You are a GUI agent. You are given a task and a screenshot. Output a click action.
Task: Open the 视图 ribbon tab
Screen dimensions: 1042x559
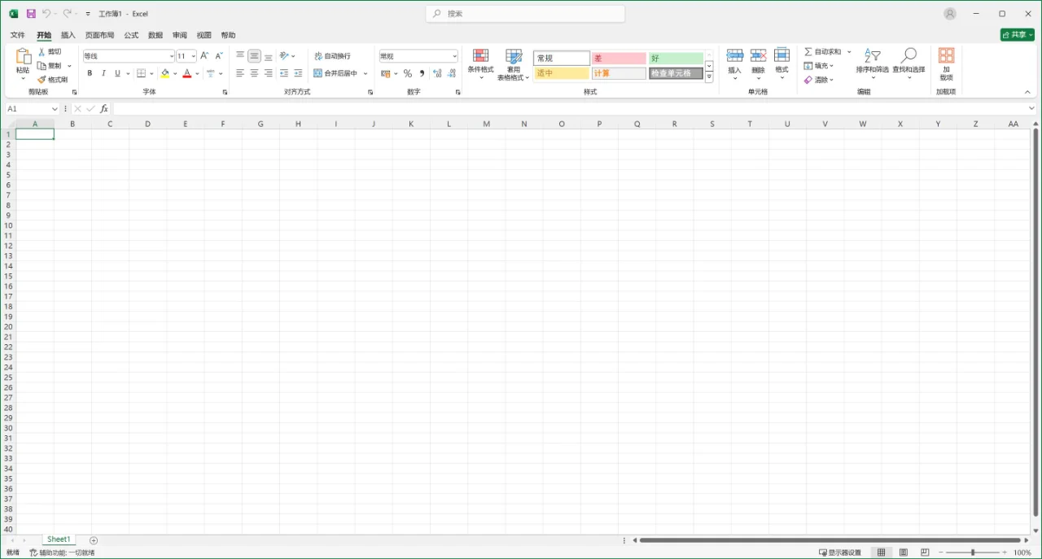coord(204,35)
